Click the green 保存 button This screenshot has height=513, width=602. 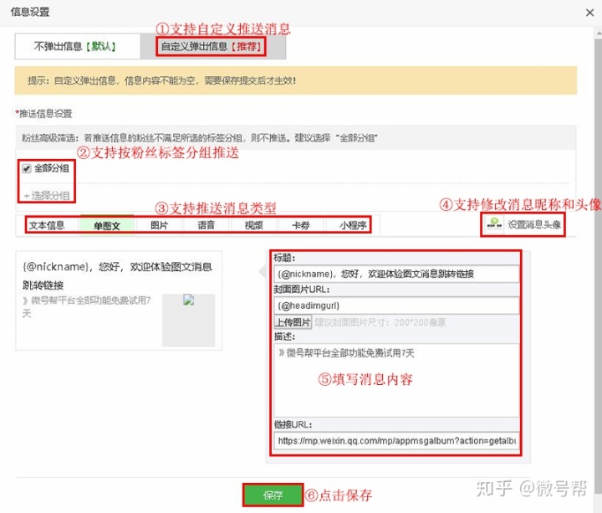[x=273, y=495]
